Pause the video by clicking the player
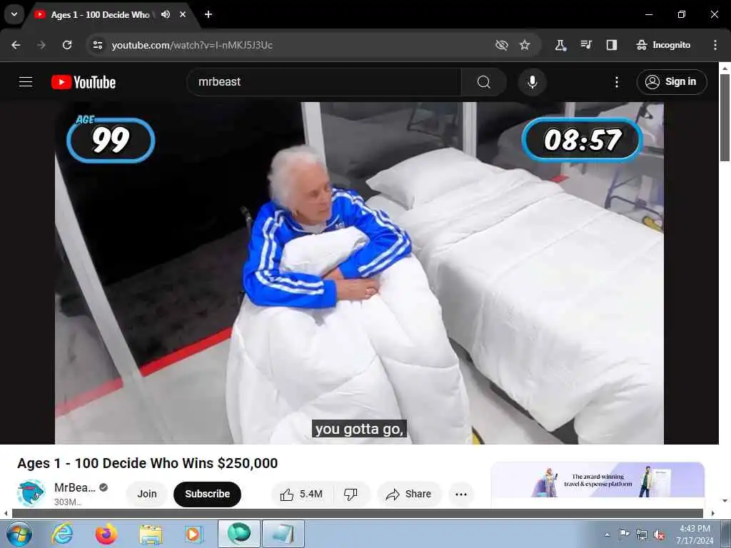Image resolution: width=731 pixels, height=548 pixels. point(359,273)
